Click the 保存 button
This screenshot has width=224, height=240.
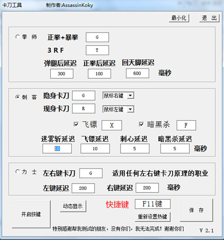[196, 210]
